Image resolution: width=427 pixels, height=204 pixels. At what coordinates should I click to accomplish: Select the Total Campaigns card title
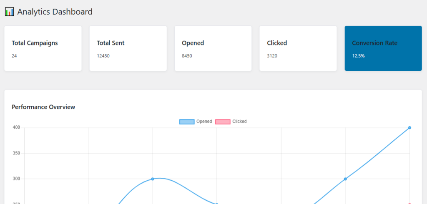pos(35,43)
